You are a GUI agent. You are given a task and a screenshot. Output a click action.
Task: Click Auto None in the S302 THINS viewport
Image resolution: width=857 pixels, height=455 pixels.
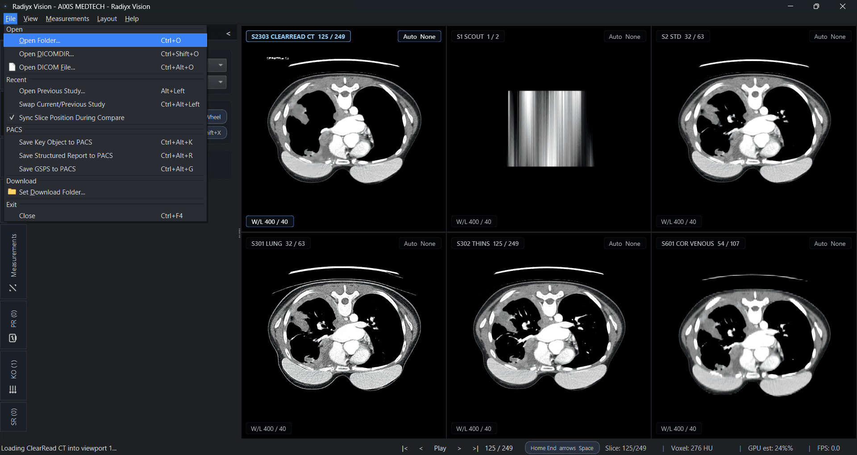pyautogui.click(x=624, y=244)
